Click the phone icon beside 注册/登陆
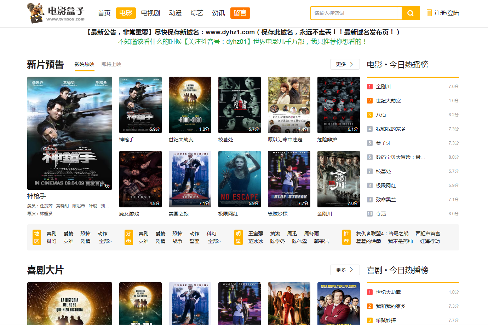Screen dimensions: 488x325 pos(429,13)
